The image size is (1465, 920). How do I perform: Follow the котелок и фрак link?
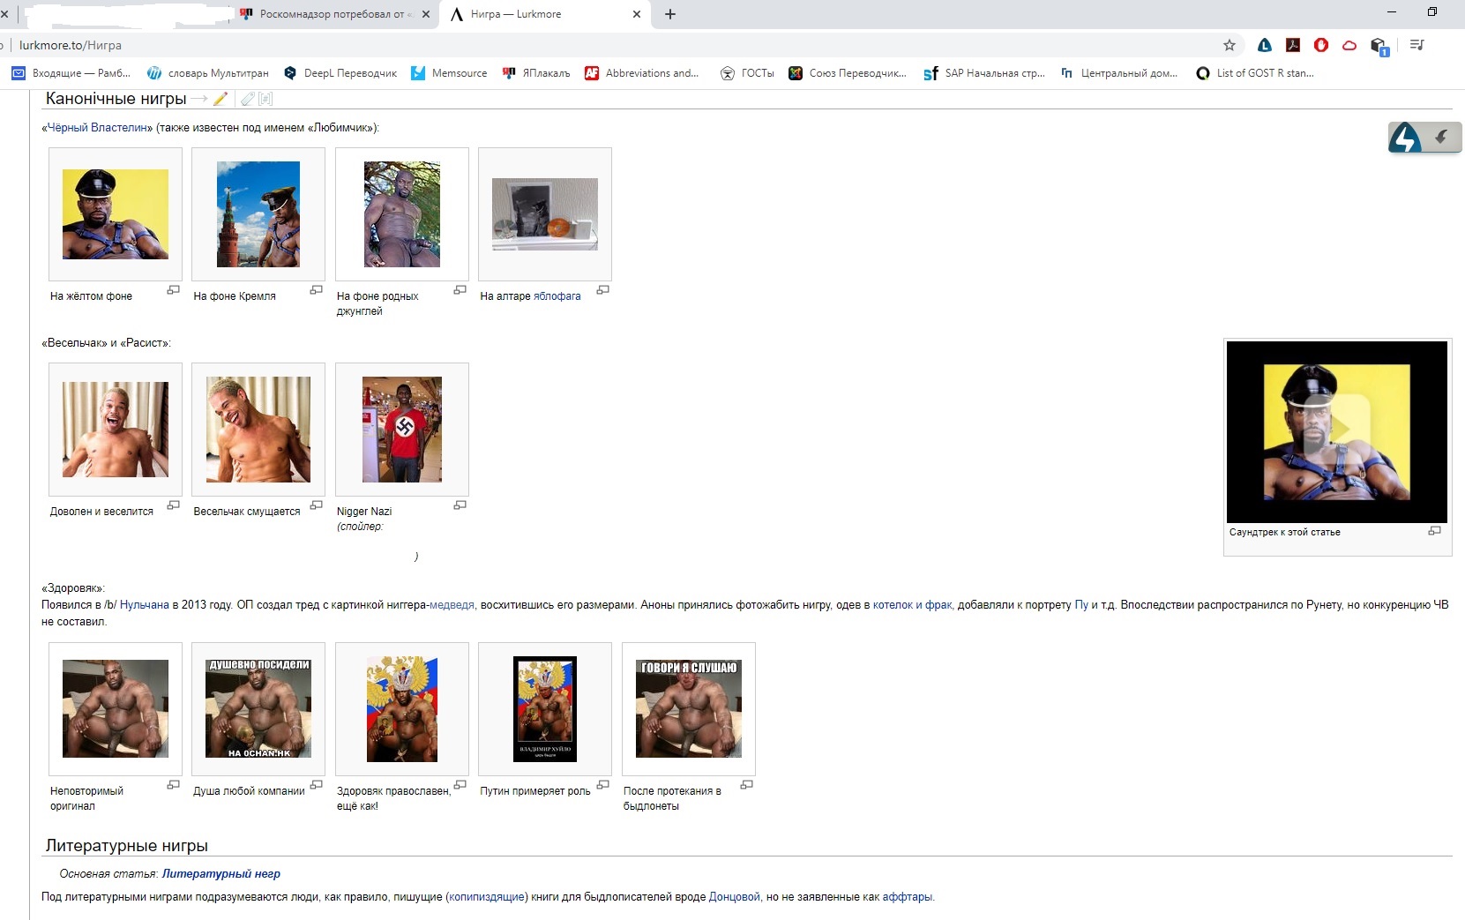[x=913, y=605]
